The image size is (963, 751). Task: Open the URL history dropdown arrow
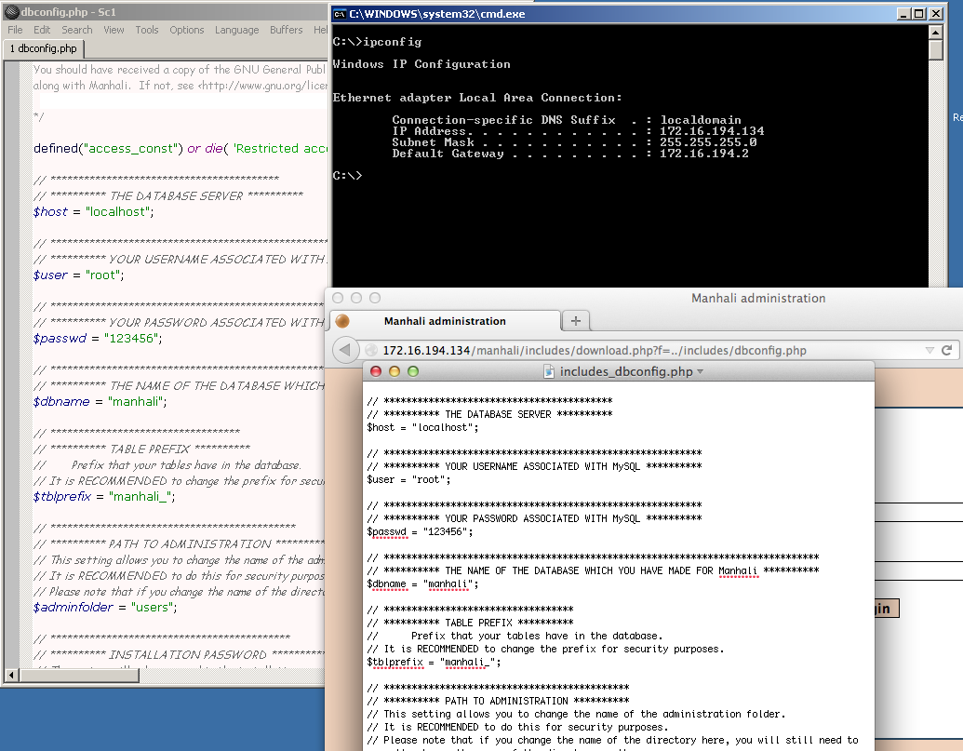[930, 350]
